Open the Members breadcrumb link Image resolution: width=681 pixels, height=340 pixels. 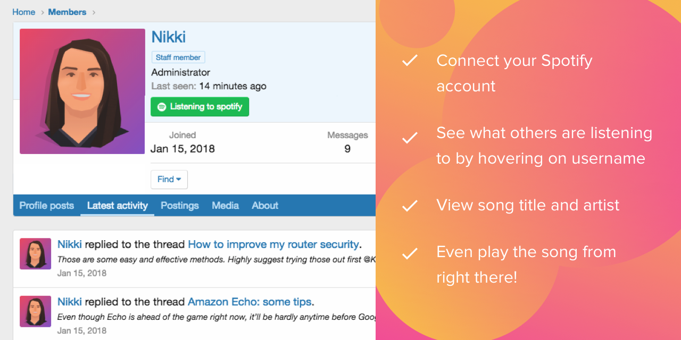click(x=67, y=12)
